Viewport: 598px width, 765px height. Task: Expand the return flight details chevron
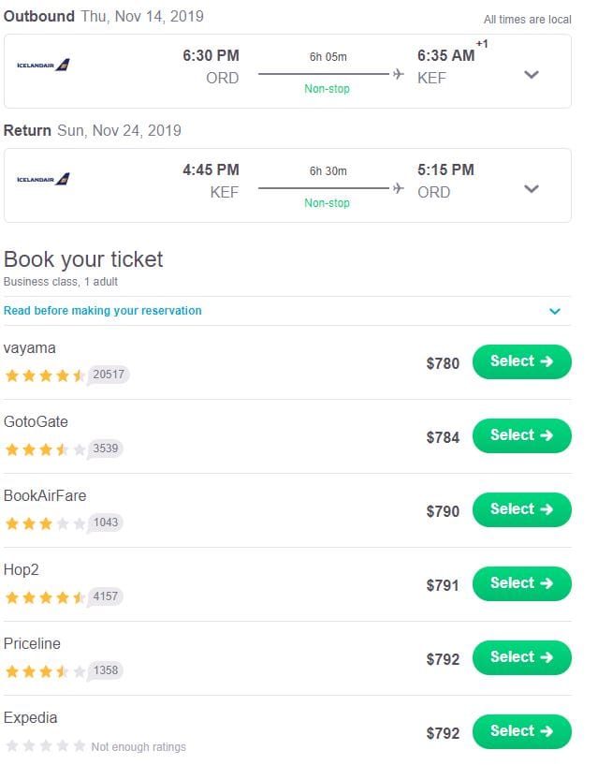pos(532,188)
